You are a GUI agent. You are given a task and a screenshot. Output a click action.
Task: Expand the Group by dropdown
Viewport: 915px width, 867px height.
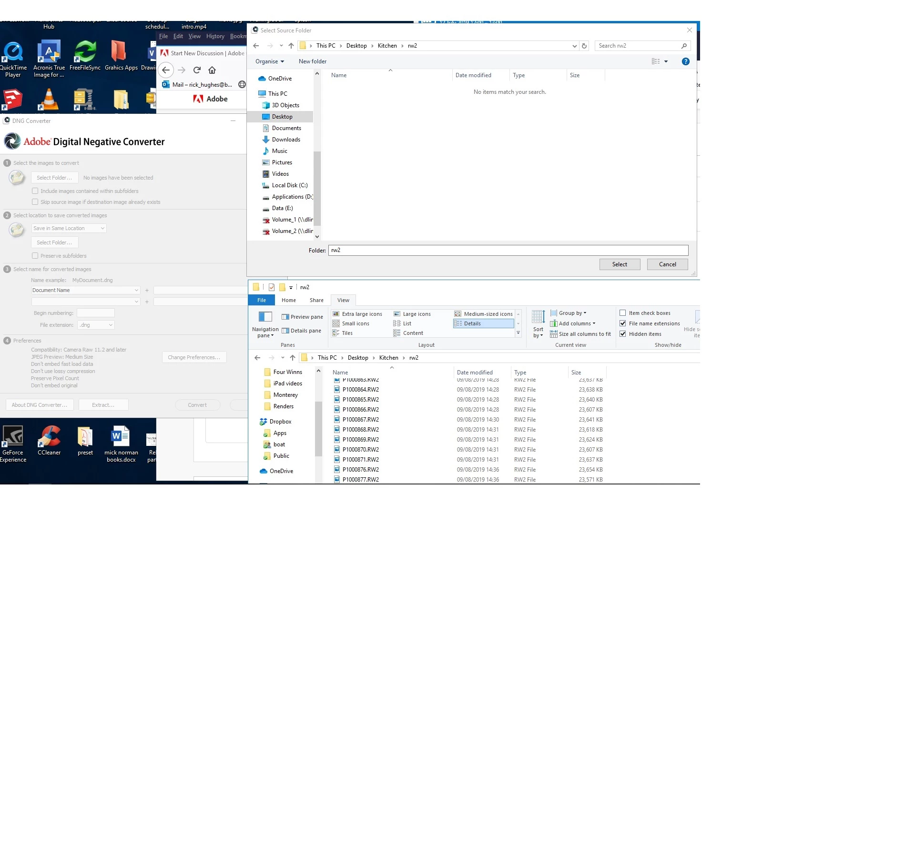(x=572, y=313)
